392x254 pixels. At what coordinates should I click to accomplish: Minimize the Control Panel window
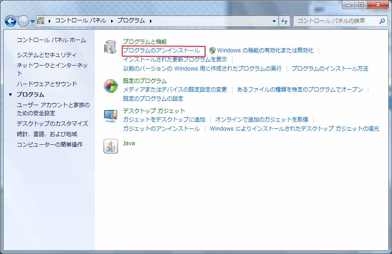coord(349,5)
